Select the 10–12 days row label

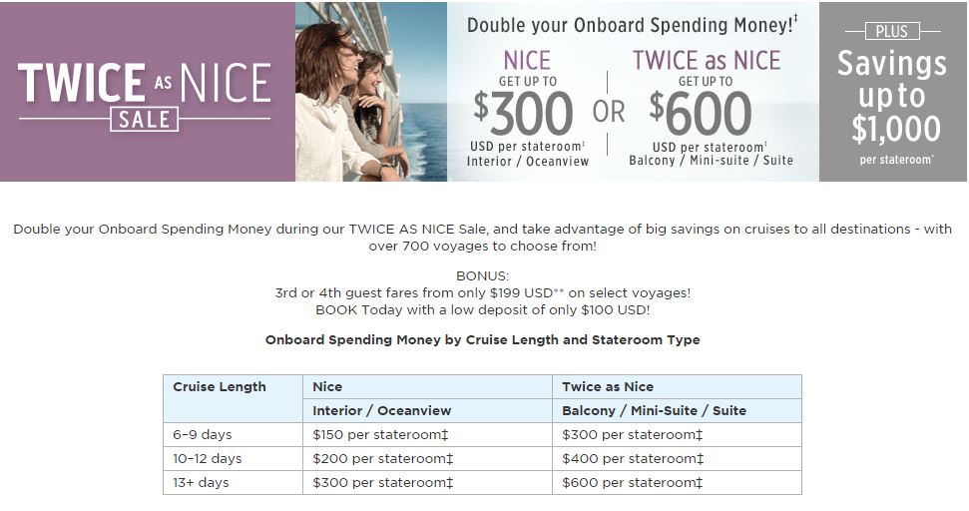tap(207, 459)
